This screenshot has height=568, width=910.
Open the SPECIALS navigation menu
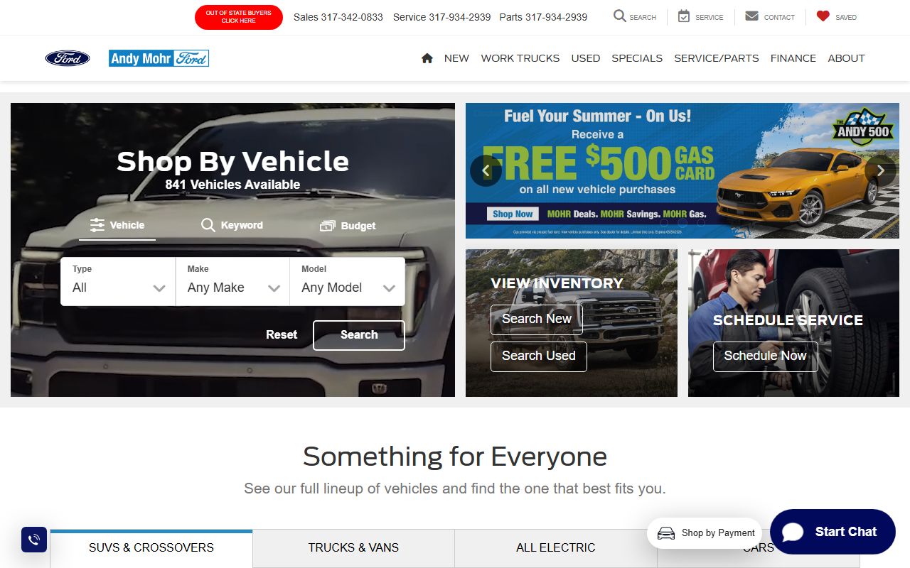pos(637,58)
